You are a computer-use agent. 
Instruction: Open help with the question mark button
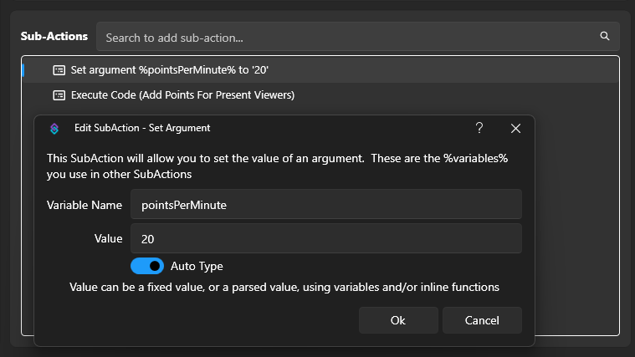[479, 128]
